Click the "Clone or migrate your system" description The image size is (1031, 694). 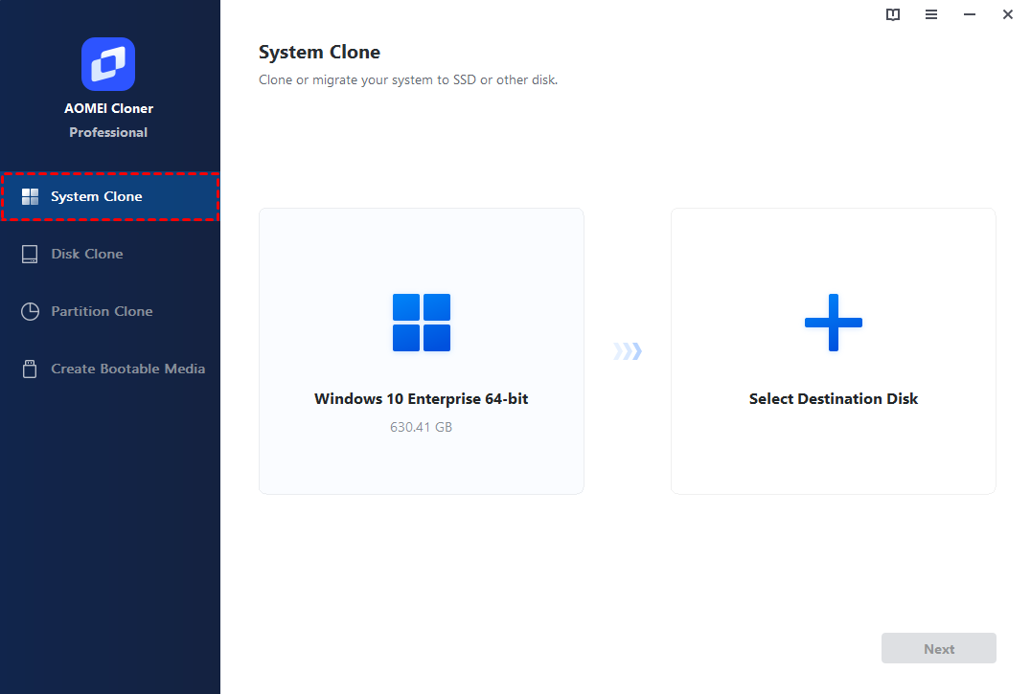(x=407, y=80)
